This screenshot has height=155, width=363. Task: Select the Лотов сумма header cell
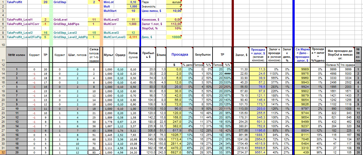(x=133, y=55)
